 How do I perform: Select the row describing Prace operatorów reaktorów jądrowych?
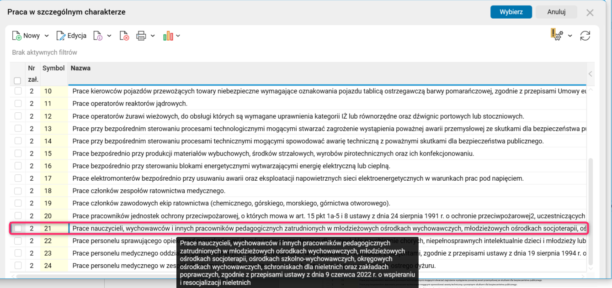click(183, 103)
